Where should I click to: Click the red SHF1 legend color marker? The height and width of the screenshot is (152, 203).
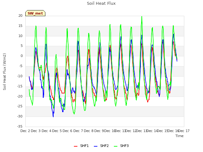[75, 146]
